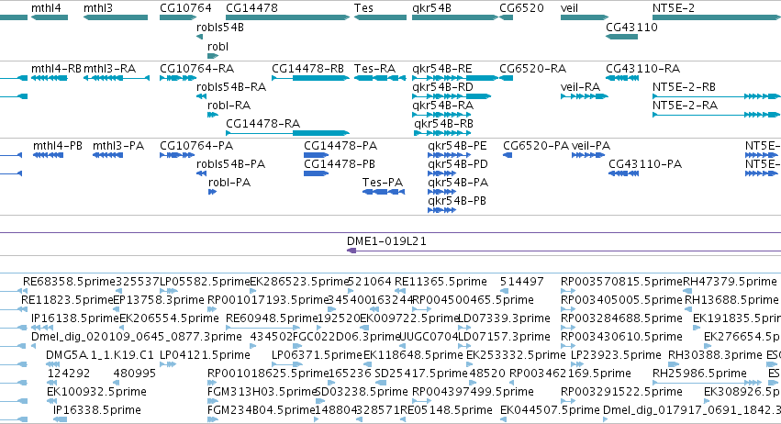The image size is (781, 424).
Task: Click EST label IP16338.5prime
Action: [x=97, y=410]
